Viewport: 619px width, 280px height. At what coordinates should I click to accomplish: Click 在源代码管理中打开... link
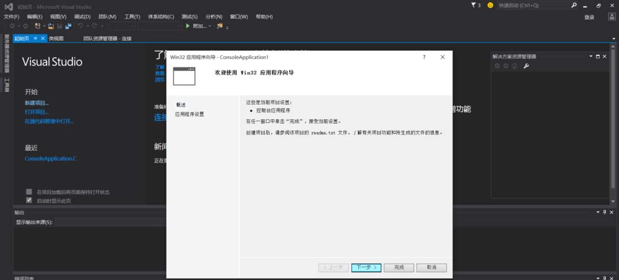pyautogui.click(x=49, y=121)
